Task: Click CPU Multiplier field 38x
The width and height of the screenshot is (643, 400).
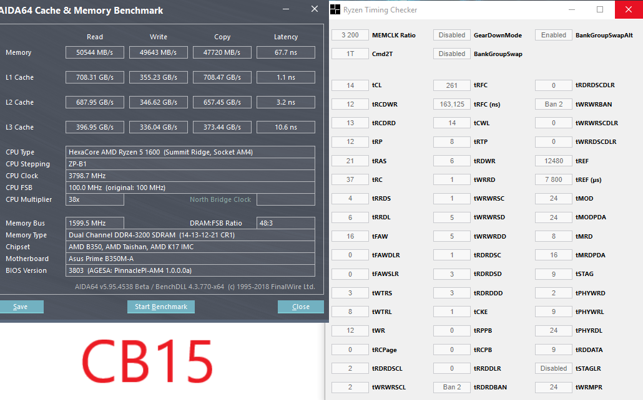Action: pos(95,199)
